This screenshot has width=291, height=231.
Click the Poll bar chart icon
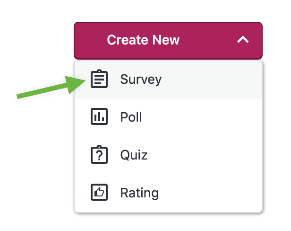99,117
